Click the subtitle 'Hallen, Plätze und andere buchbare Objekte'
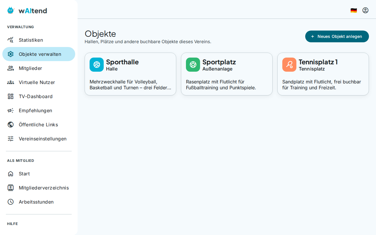The height and width of the screenshot is (235, 376). (x=148, y=42)
